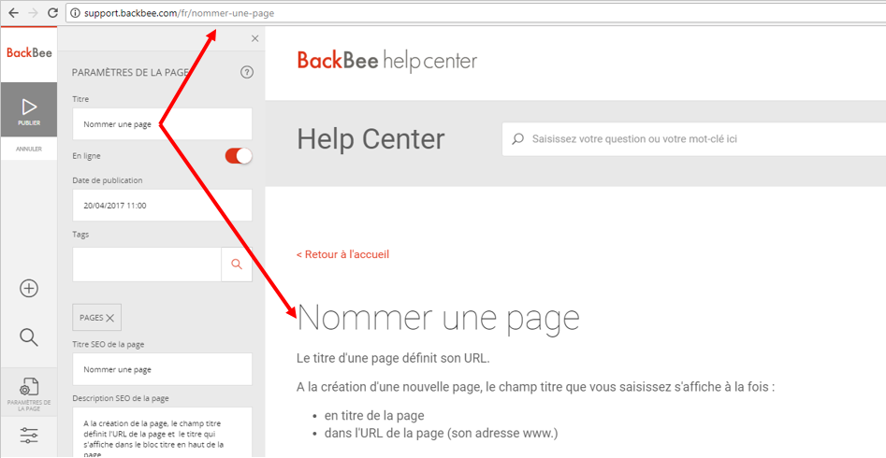Click the Titre SEO de la page field
The height and width of the screenshot is (458, 886).
162,369
